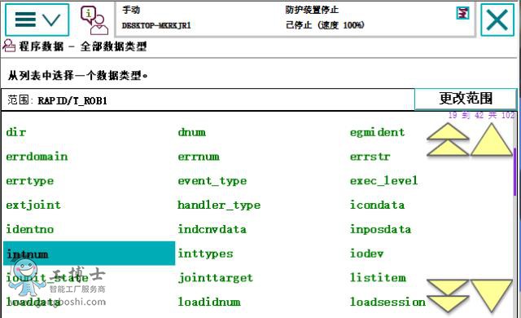Image resolution: width=521 pixels, height=318 pixels.
Task: Select the event_type data type
Action: pyautogui.click(x=212, y=181)
